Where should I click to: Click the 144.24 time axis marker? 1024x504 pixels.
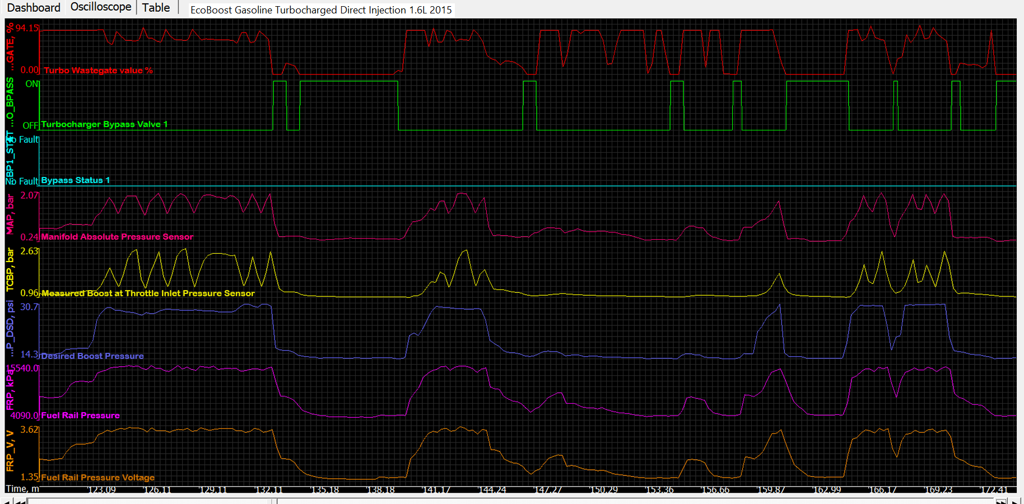pos(492,490)
